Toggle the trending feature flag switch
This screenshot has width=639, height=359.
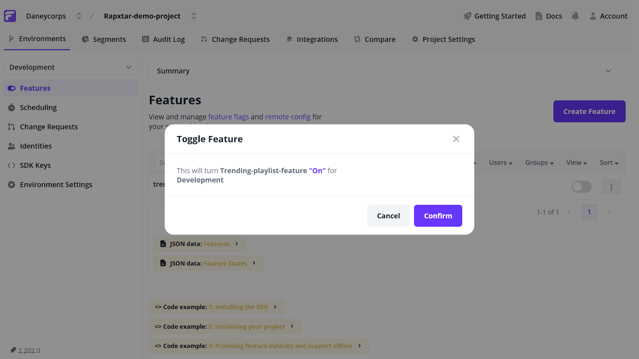click(581, 187)
